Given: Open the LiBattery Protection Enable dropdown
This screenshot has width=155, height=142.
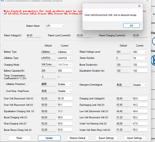Looking at the screenshot, I should tap(65, 84).
